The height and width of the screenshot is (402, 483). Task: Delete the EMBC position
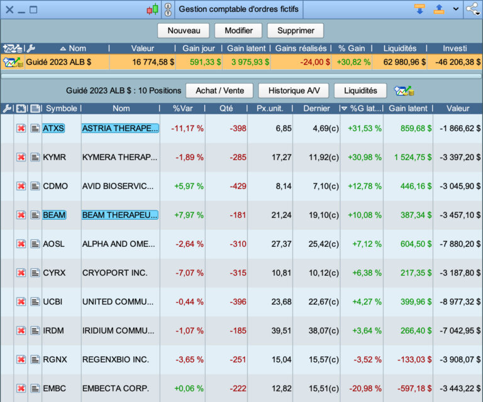click(21, 388)
